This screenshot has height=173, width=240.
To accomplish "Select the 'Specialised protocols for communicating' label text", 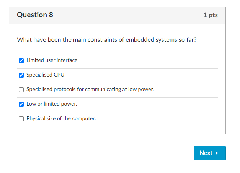I will [73, 90].
